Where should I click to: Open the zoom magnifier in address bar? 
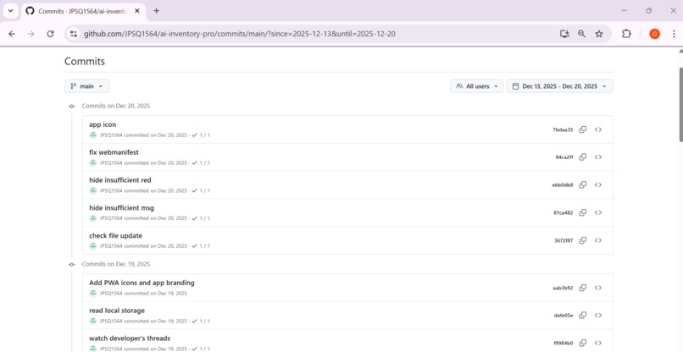581,34
